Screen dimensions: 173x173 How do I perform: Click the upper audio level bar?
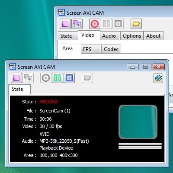coord(140,144)
